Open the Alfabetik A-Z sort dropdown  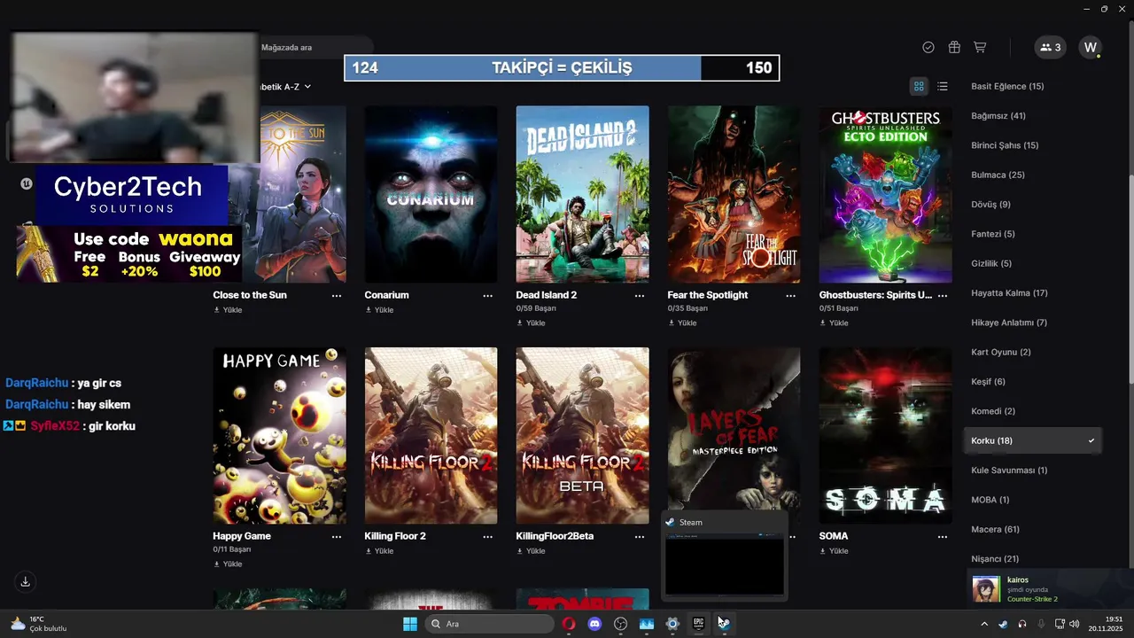click(x=283, y=87)
